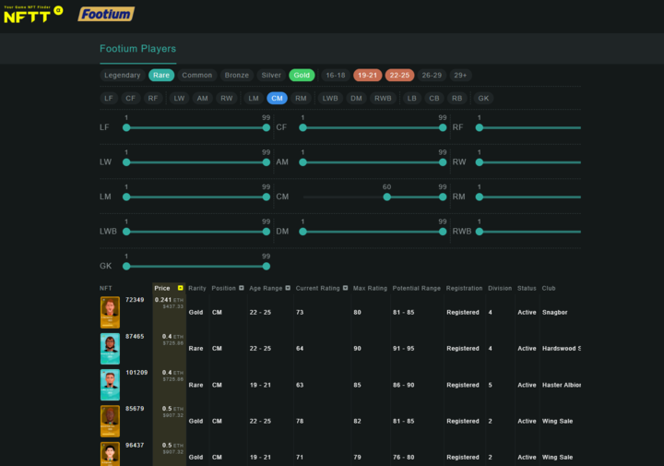664x466 pixels.
Task: Toggle the 26-29 age filter
Action: 432,75
